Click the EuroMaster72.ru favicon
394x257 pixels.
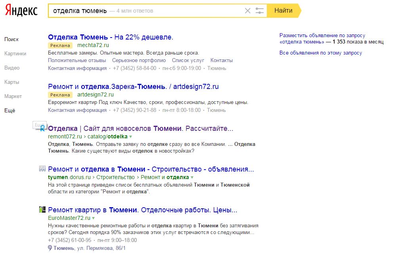point(42,210)
